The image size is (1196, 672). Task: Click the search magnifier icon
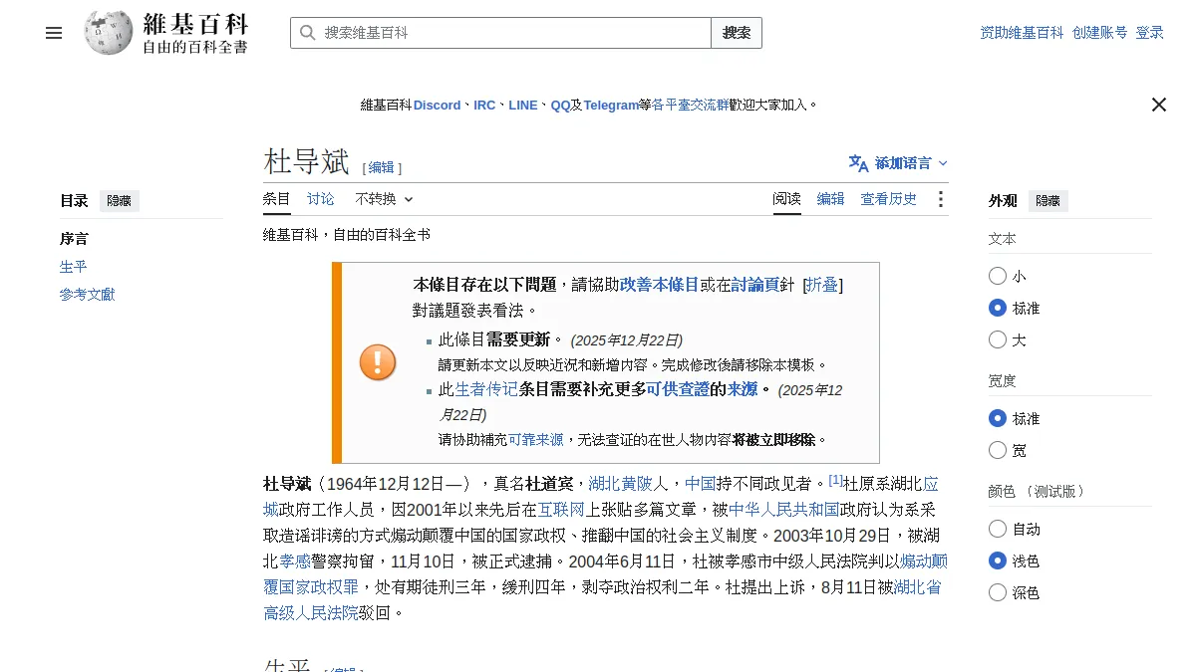click(x=307, y=33)
